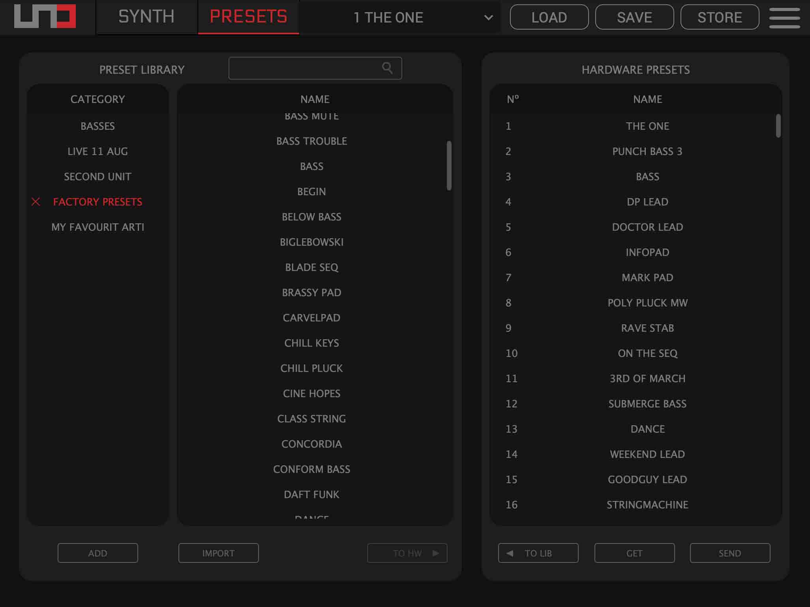810x607 pixels.
Task: Select the BASSES category
Action: 97,126
